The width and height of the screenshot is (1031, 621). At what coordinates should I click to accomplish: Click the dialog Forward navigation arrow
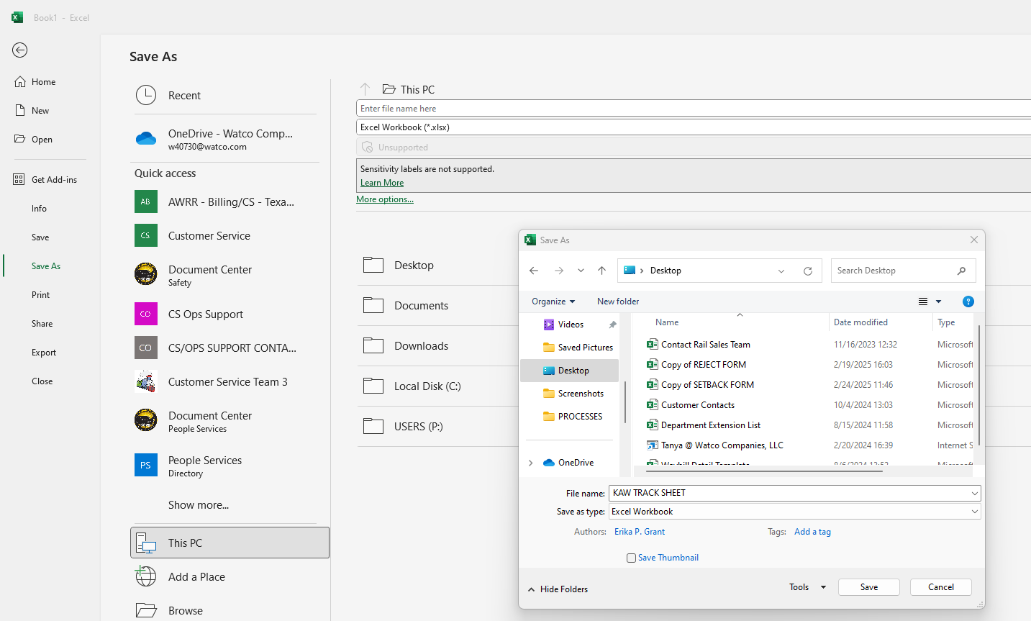(x=559, y=271)
